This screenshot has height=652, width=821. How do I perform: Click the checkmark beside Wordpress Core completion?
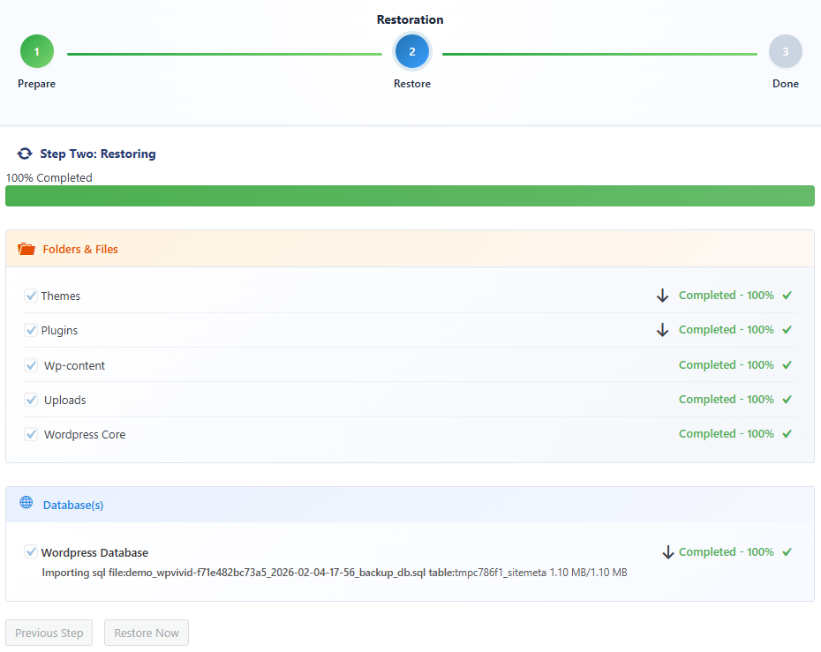click(786, 433)
